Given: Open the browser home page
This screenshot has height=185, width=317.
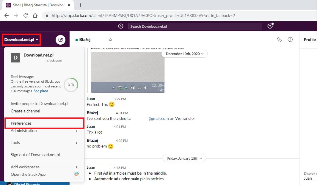Looking at the screenshot, I should (35, 15).
